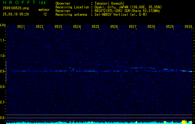
Task: Click the 0.7 kHz axis label
Action: (x=3, y=102)
